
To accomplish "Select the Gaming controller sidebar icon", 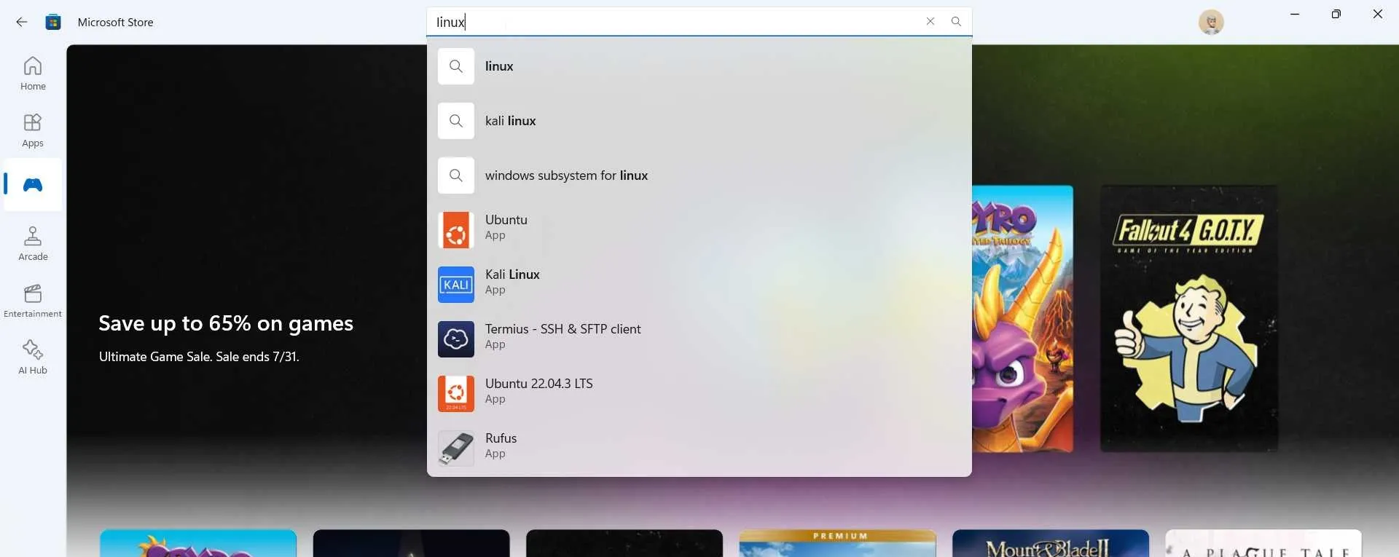I will [x=33, y=184].
